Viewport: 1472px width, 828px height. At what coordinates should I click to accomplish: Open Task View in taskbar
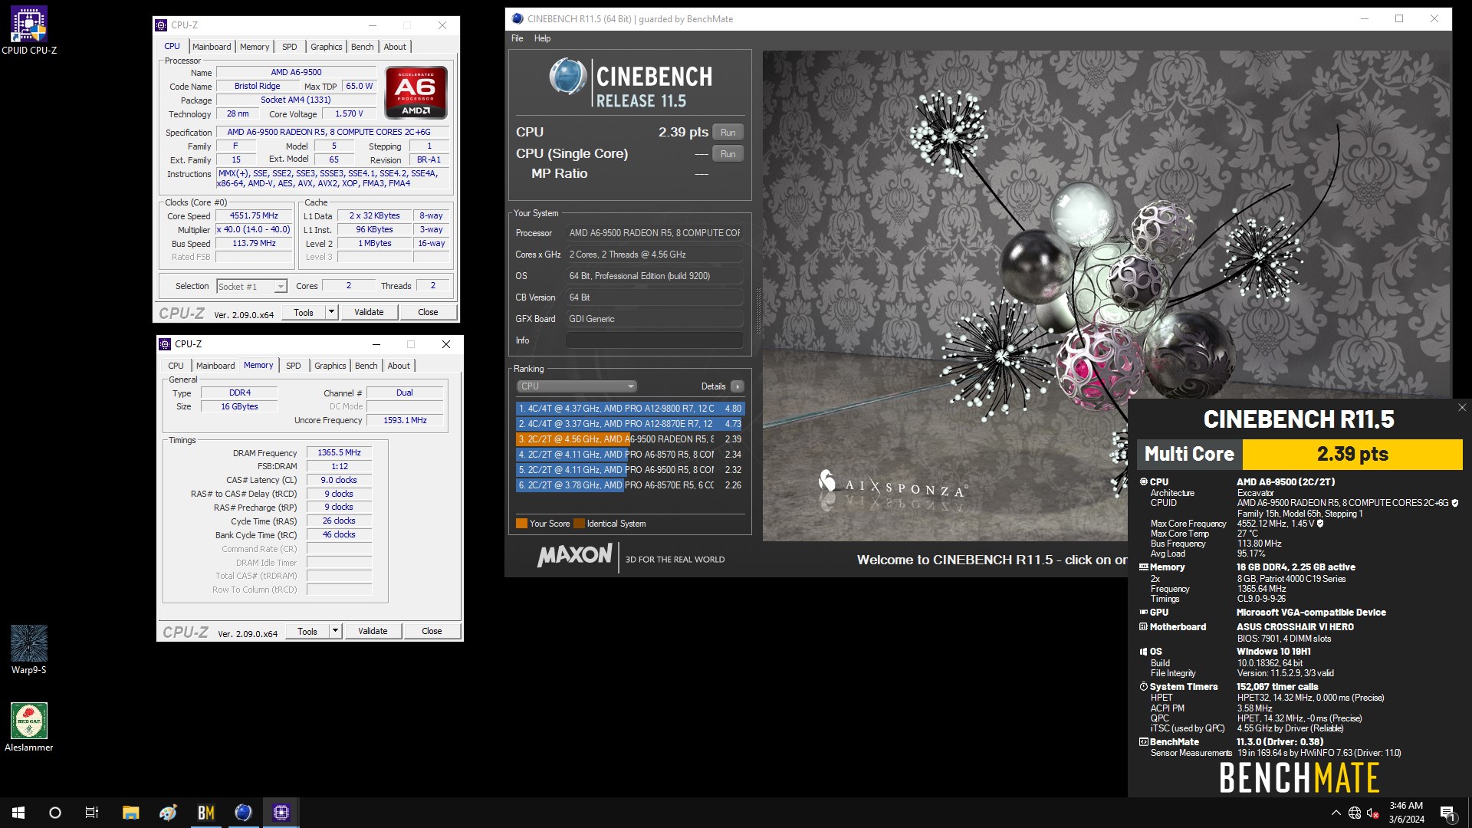click(x=92, y=813)
